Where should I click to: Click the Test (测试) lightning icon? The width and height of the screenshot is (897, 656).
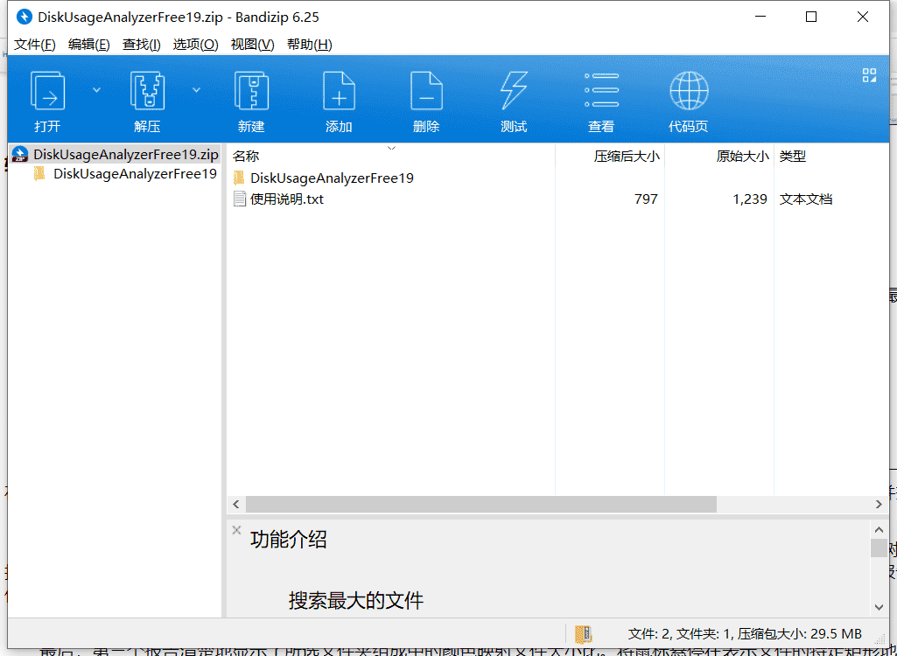[514, 90]
